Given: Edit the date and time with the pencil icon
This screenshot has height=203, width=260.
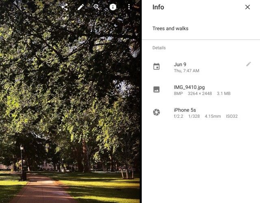Looking at the screenshot, I should [x=248, y=64].
